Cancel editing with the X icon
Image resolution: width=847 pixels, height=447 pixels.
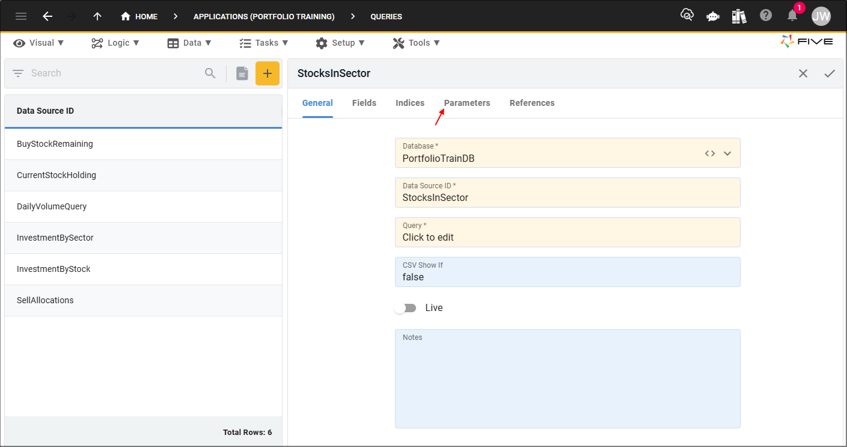[x=803, y=73]
